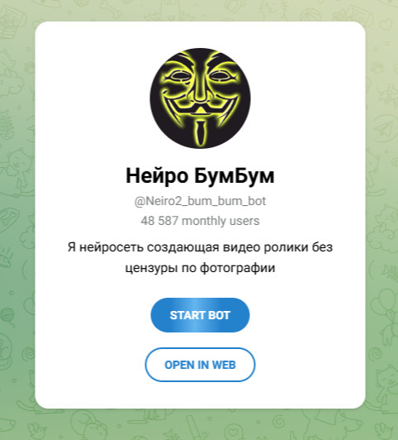Click the mask's glowing goatee in avatar

click(200, 132)
